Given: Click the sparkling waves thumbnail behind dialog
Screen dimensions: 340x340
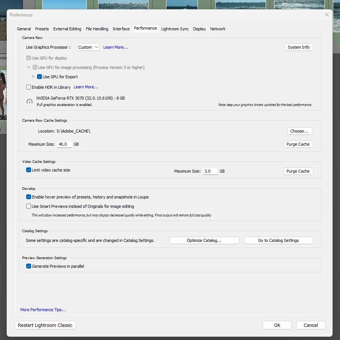Looking at the screenshot, I should 299,4.
